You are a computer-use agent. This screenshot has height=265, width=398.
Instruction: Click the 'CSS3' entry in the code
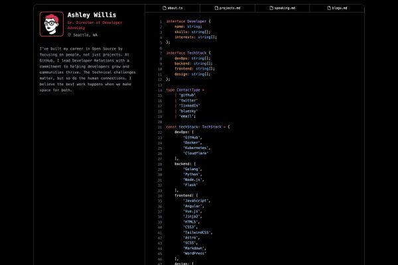pos(189,227)
